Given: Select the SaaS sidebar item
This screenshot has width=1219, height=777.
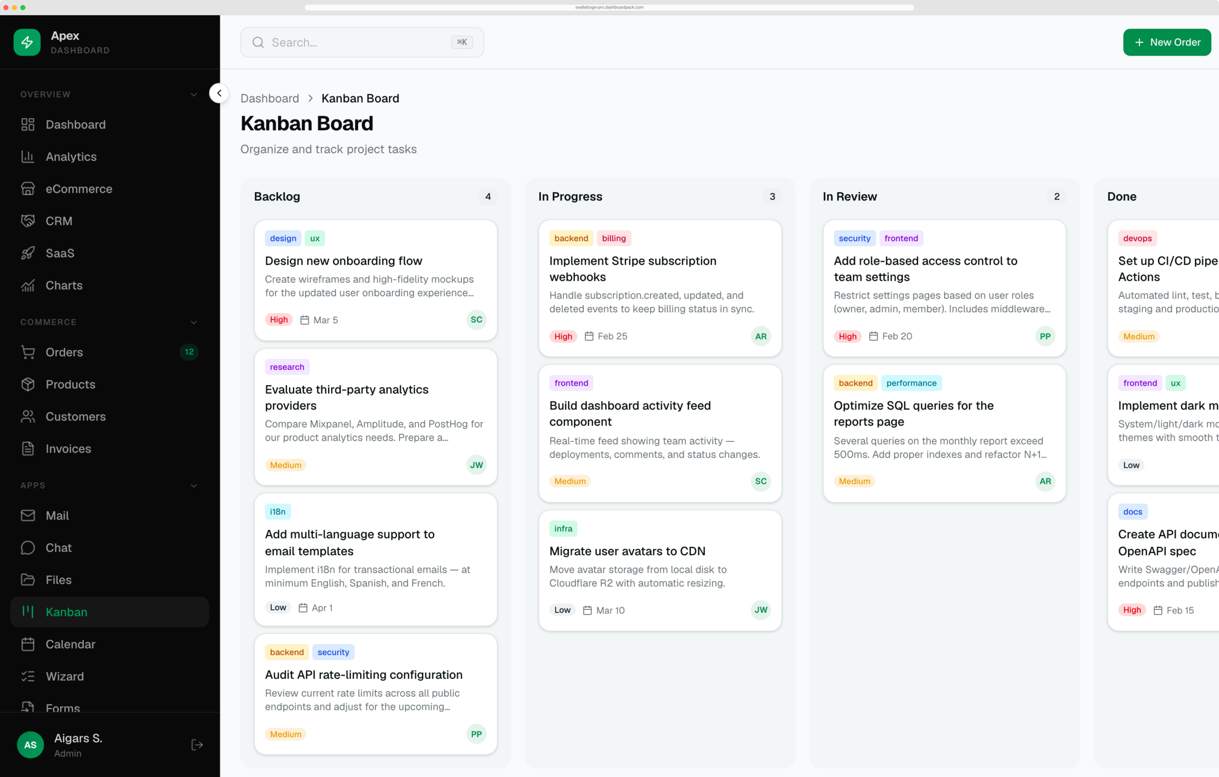Looking at the screenshot, I should (x=110, y=253).
